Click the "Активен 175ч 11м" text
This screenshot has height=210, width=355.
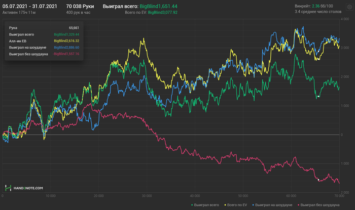click(x=19, y=13)
